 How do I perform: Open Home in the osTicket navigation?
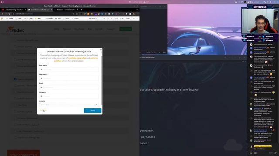click(x=57, y=29)
